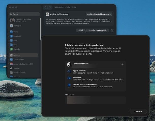The height and width of the screenshot is (121, 155).
Task: Open Accessibilità in the sidebar
Action: click(24, 59)
